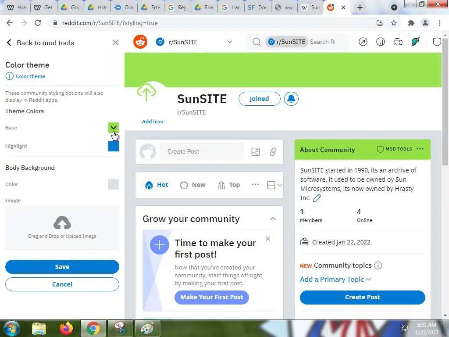
Task: Open a new browser tab
Action: click(x=360, y=7)
